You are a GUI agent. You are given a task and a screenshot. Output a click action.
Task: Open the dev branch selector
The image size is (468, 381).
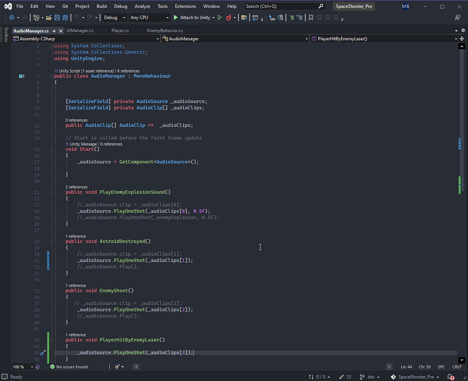[x=370, y=377]
